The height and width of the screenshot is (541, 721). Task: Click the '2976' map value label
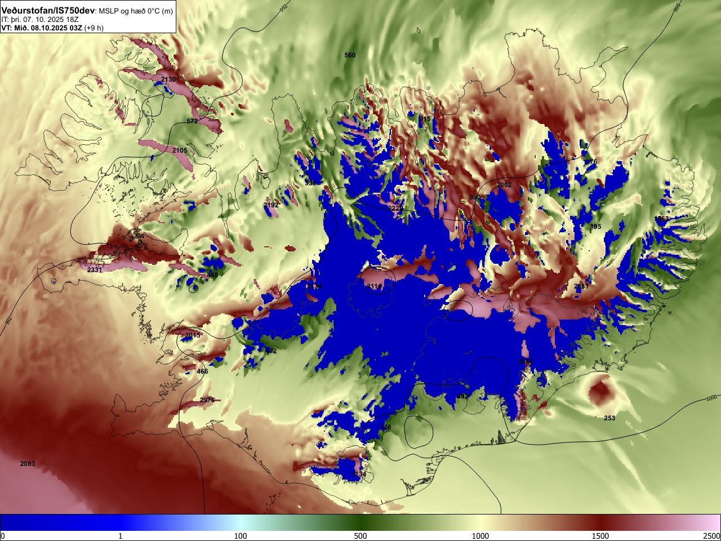pyautogui.click(x=207, y=400)
